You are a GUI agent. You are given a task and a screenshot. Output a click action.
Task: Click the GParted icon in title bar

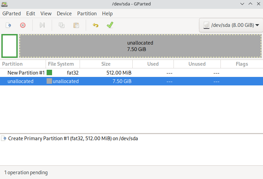tap(4, 4)
